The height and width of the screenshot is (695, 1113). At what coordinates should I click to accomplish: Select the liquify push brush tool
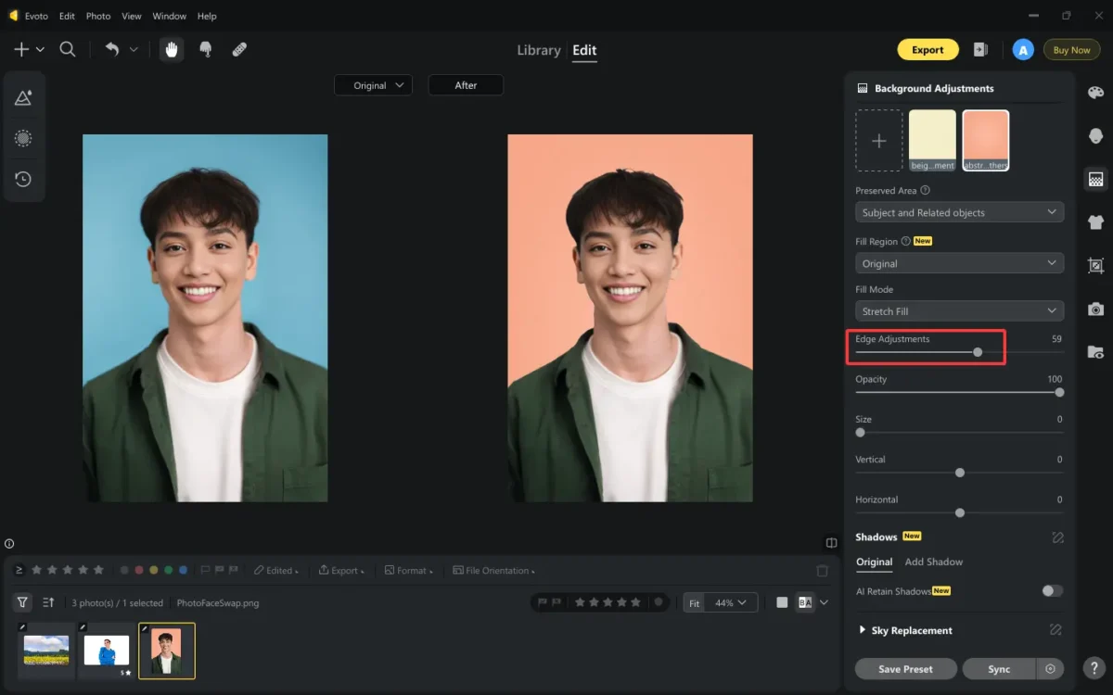point(206,50)
